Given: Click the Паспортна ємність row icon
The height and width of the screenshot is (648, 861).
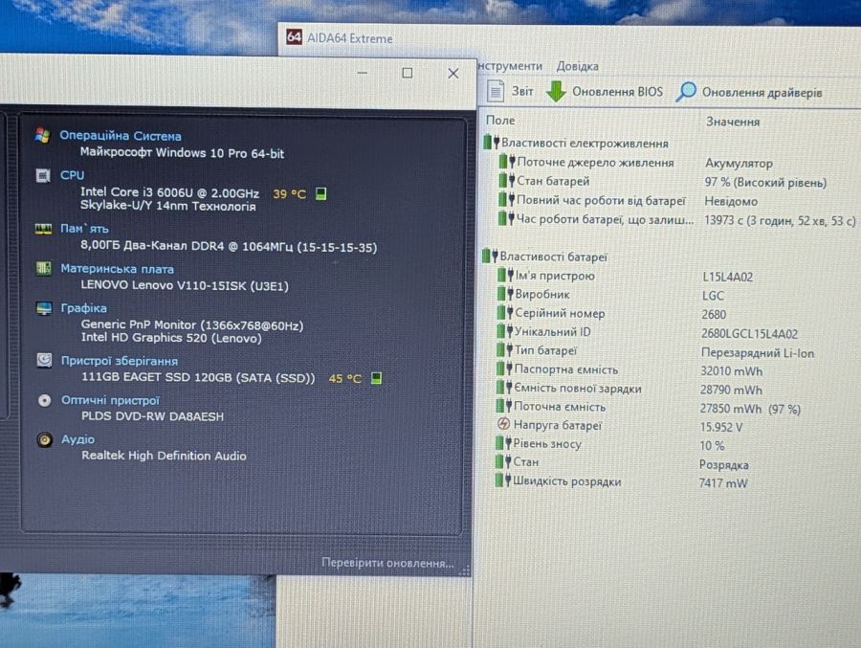Looking at the screenshot, I should coord(504,369).
